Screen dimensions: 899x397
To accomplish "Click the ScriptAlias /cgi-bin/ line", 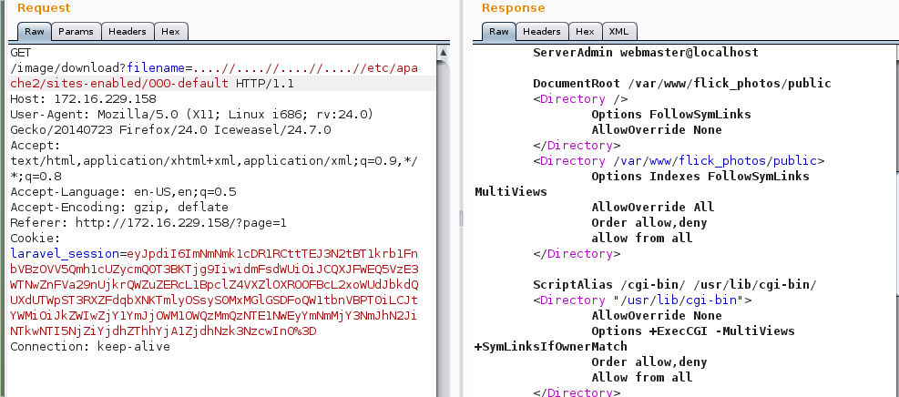I will (675, 285).
